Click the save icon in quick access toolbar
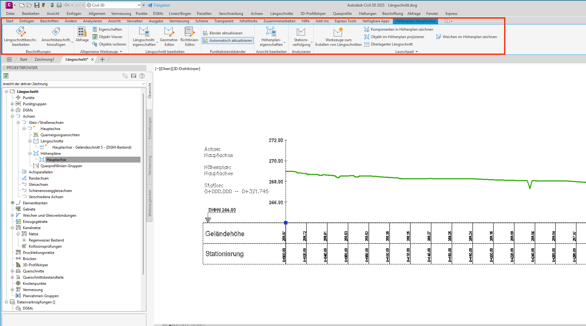Image resolution: width=586 pixels, height=326 pixels. (x=37, y=5)
